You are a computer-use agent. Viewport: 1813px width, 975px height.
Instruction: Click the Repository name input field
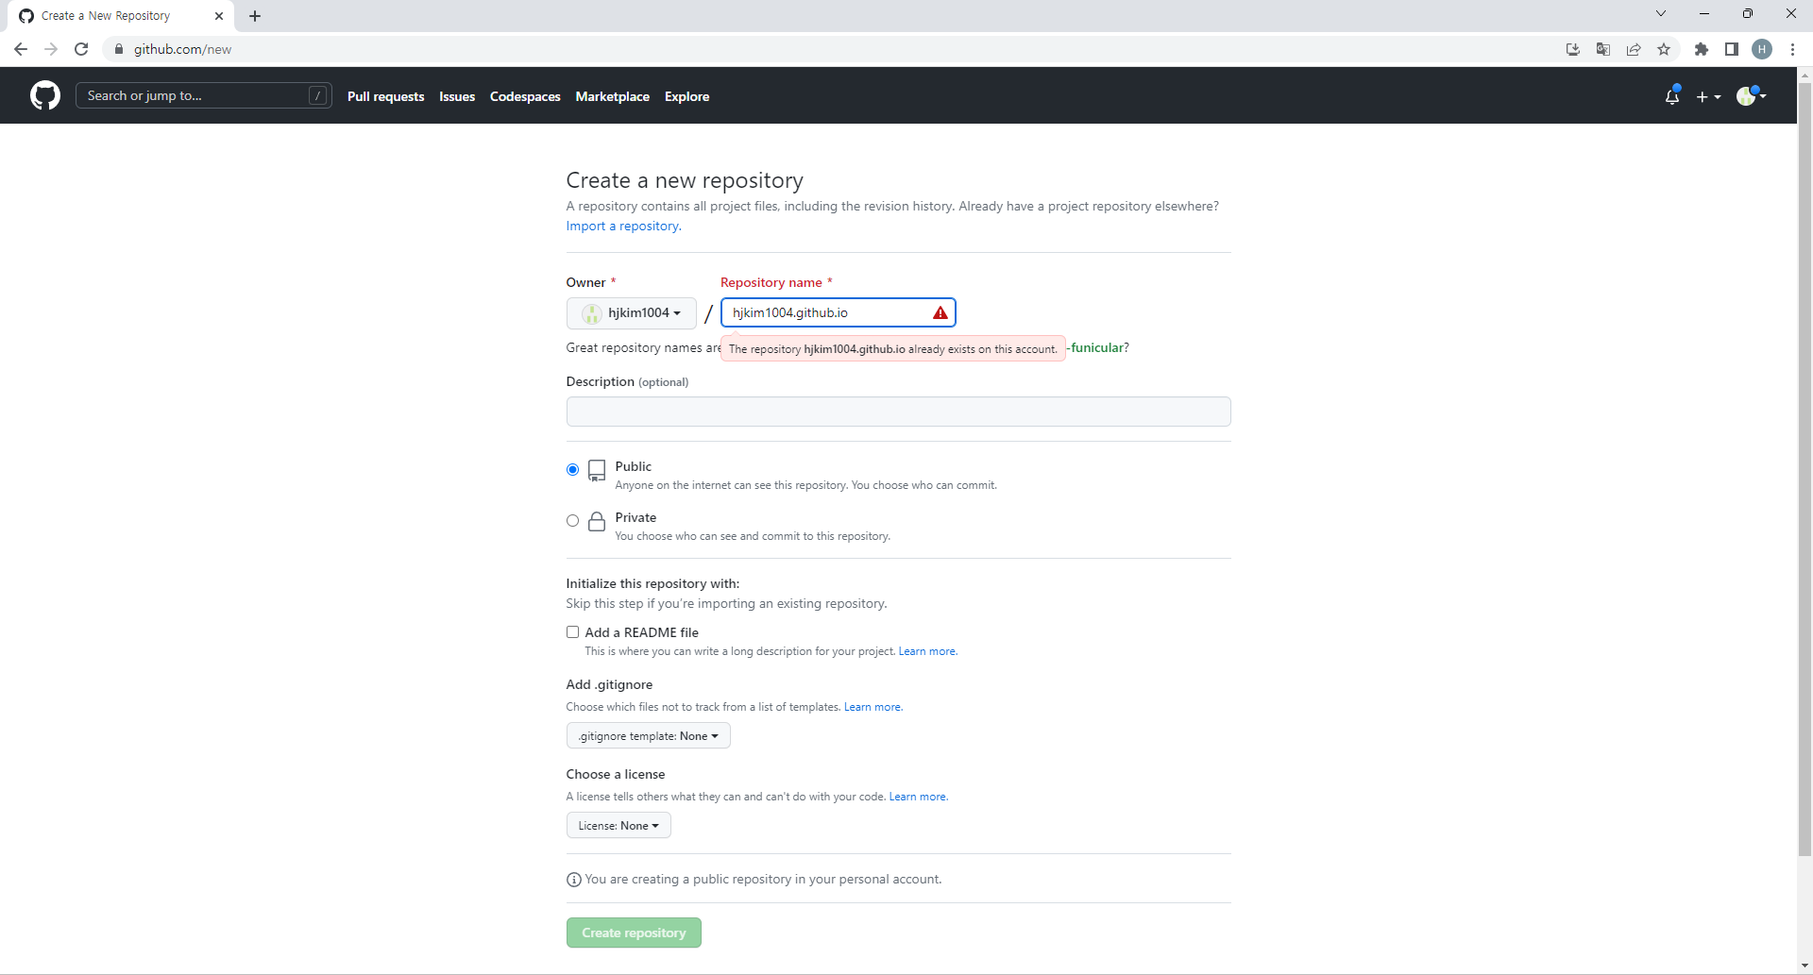[x=839, y=312]
